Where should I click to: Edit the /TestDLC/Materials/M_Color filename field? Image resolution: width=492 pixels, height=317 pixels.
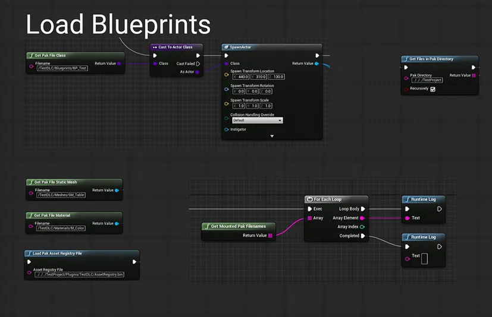tap(61, 228)
